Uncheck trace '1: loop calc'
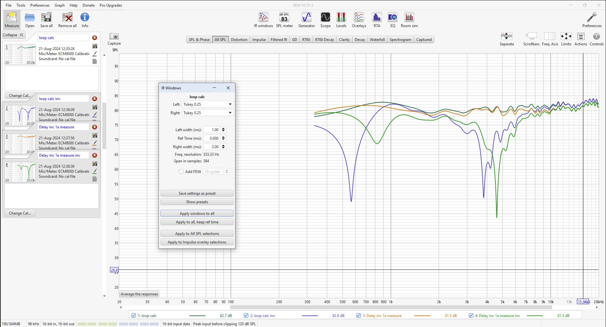The width and height of the screenshot is (606, 327). pos(133,315)
